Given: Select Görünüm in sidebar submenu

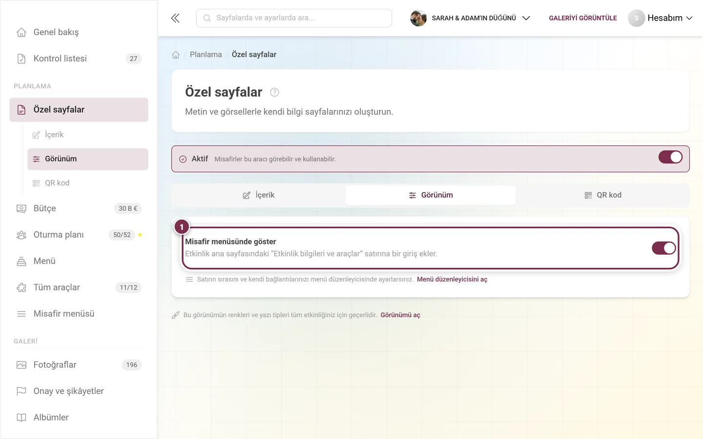Looking at the screenshot, I should (x=88, y=159).
